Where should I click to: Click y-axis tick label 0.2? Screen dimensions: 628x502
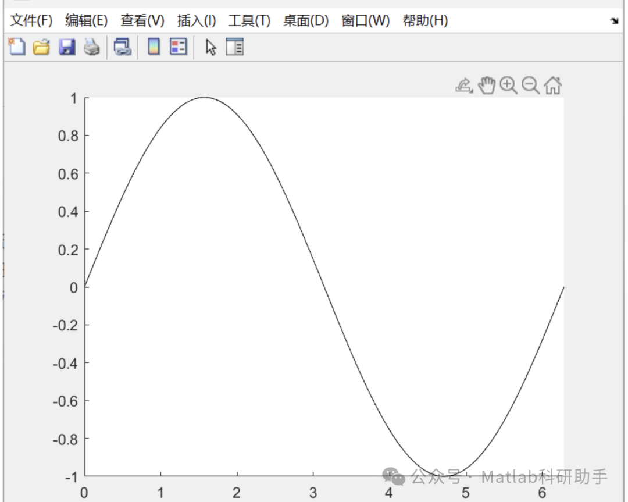coord(68,250)
